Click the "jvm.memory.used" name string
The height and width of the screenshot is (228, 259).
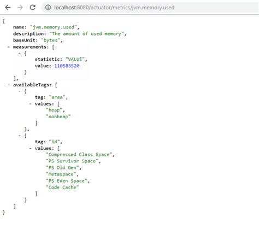pyautogui.click(x=54, y=27)
